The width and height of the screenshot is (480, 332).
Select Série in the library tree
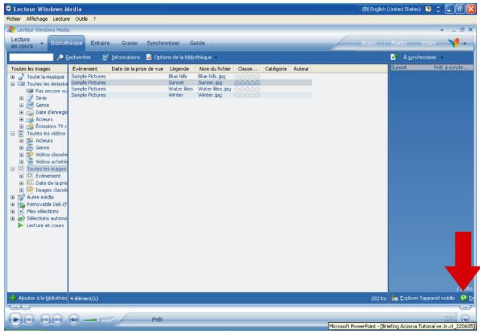tap(41, 98)
